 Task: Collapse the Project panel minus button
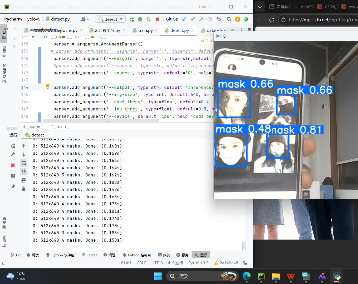15,29
